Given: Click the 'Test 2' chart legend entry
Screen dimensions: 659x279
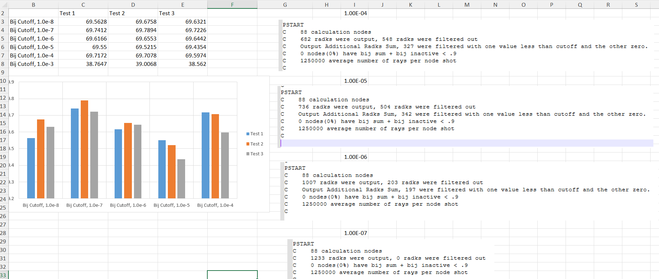Looking at the screenshot, I should tap(255, 144).
